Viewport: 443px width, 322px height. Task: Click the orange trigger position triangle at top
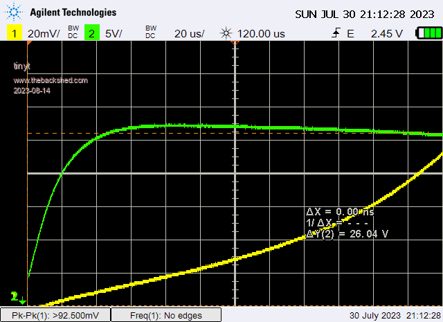pyautogui.click(x=235, y=44)
